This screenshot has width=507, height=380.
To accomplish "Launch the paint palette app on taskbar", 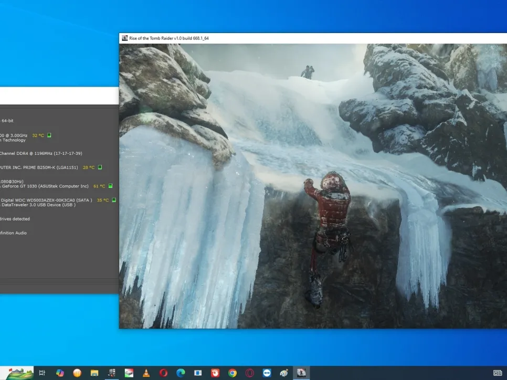I will 284,373.
